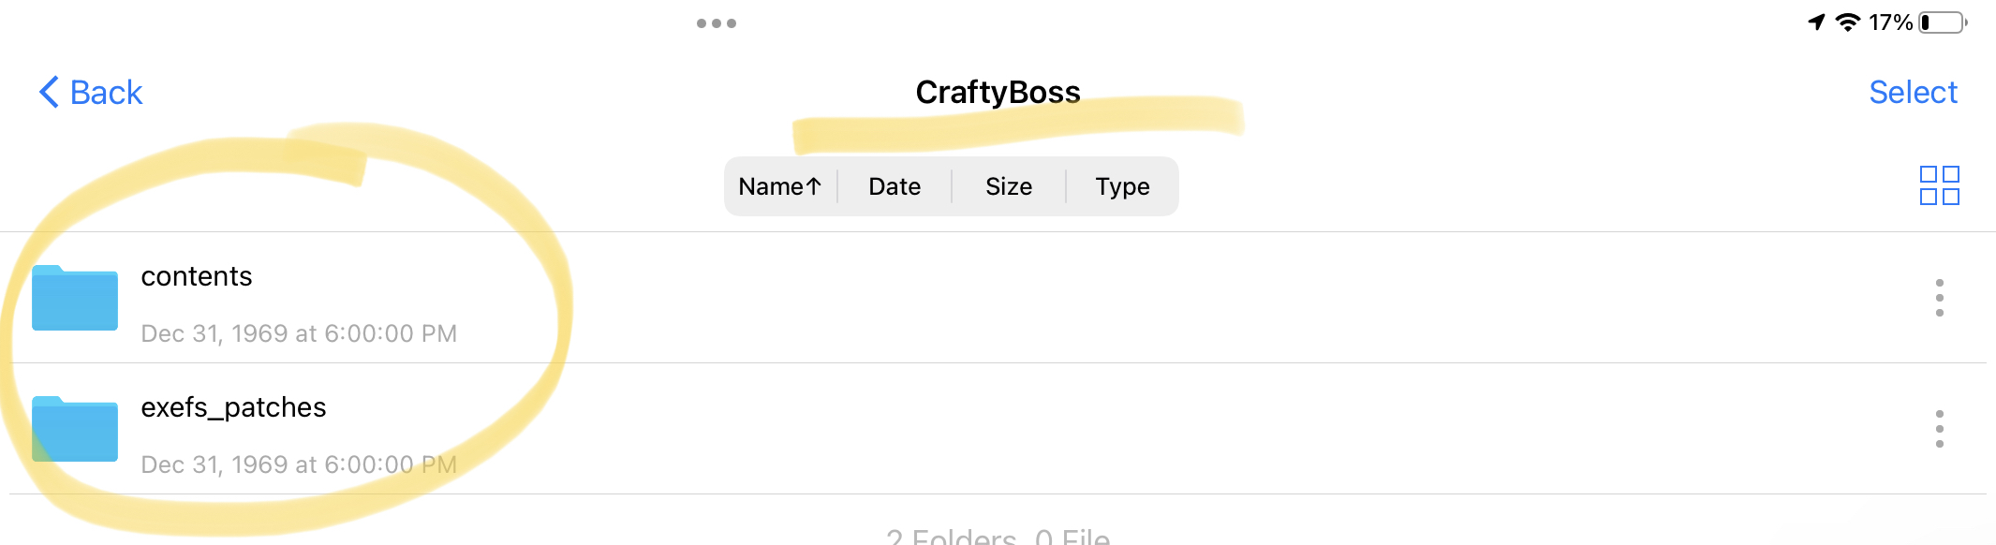Open more options for contents folder
1996x545 pixels.
(1939, 298)
